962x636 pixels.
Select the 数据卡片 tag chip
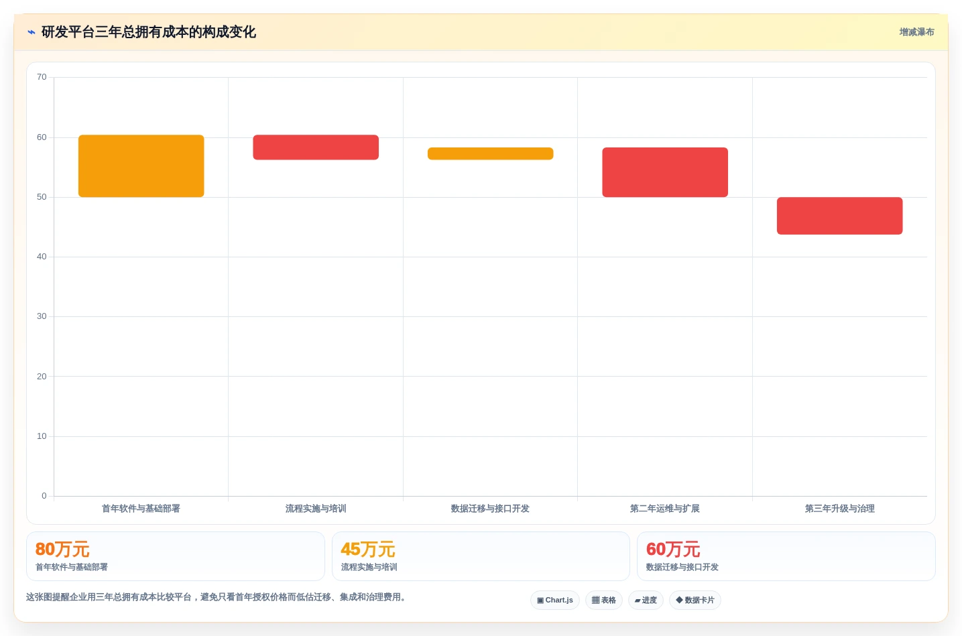(x=695, y=600)
